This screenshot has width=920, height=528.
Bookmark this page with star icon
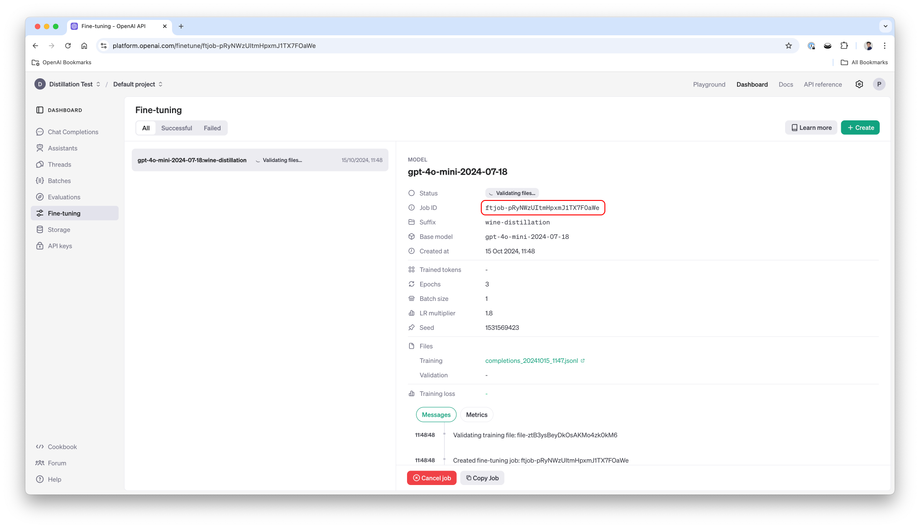click(x=788, y=46)
